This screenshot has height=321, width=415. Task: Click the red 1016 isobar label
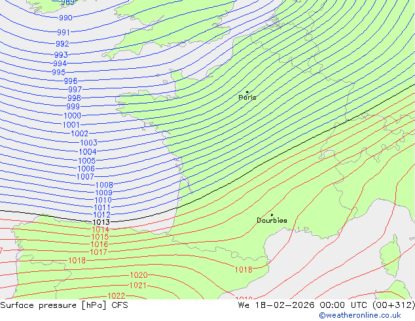click(x=99, y=244)
